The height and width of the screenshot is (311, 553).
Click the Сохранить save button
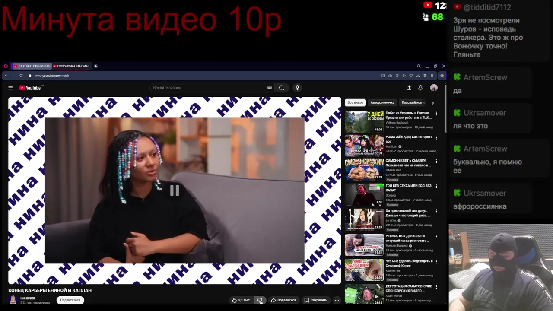click(315, 300)
